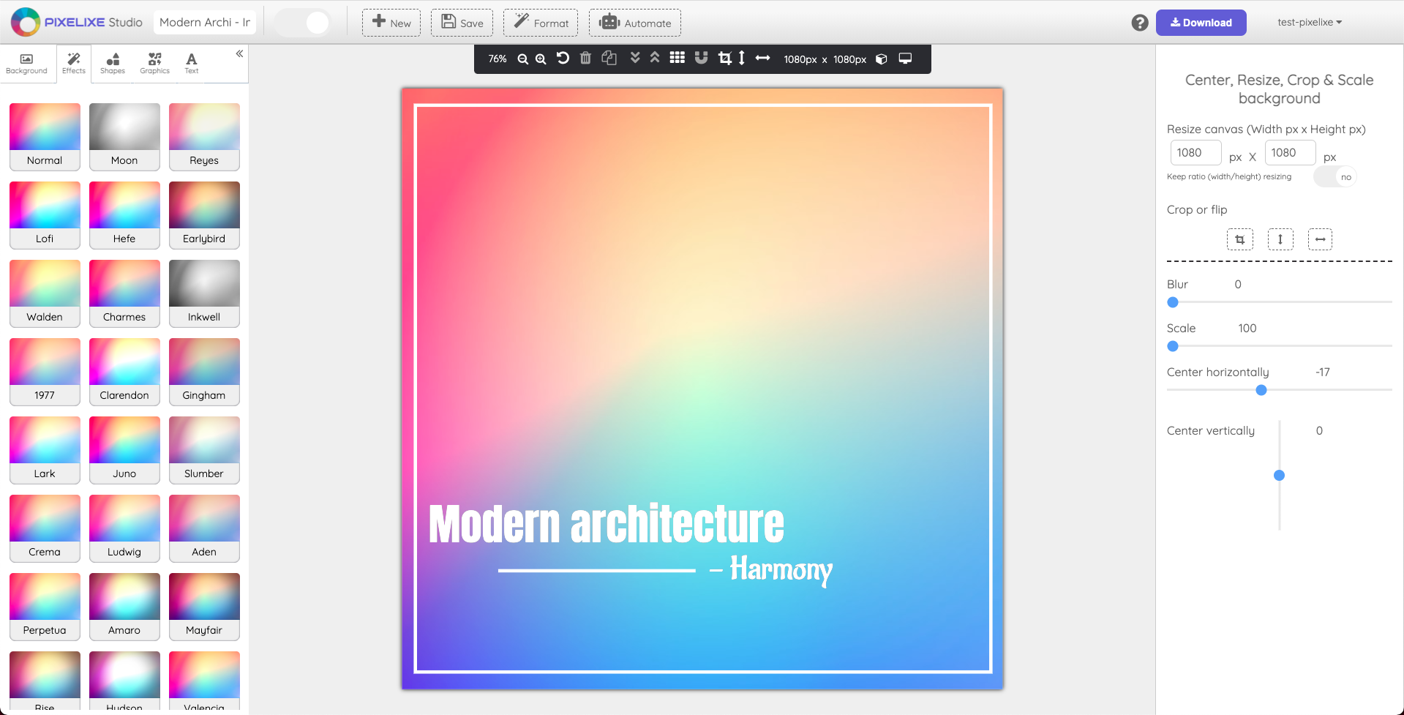Viewport: 1404px width, 715px height.
Task: Open the Format menu
Action: point(541,23)
